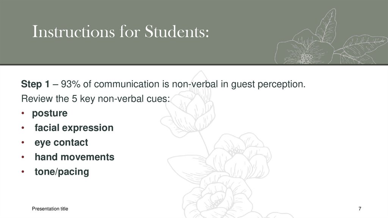
Task: Click the bullet dot before "facial expression"
Action: 23,128
